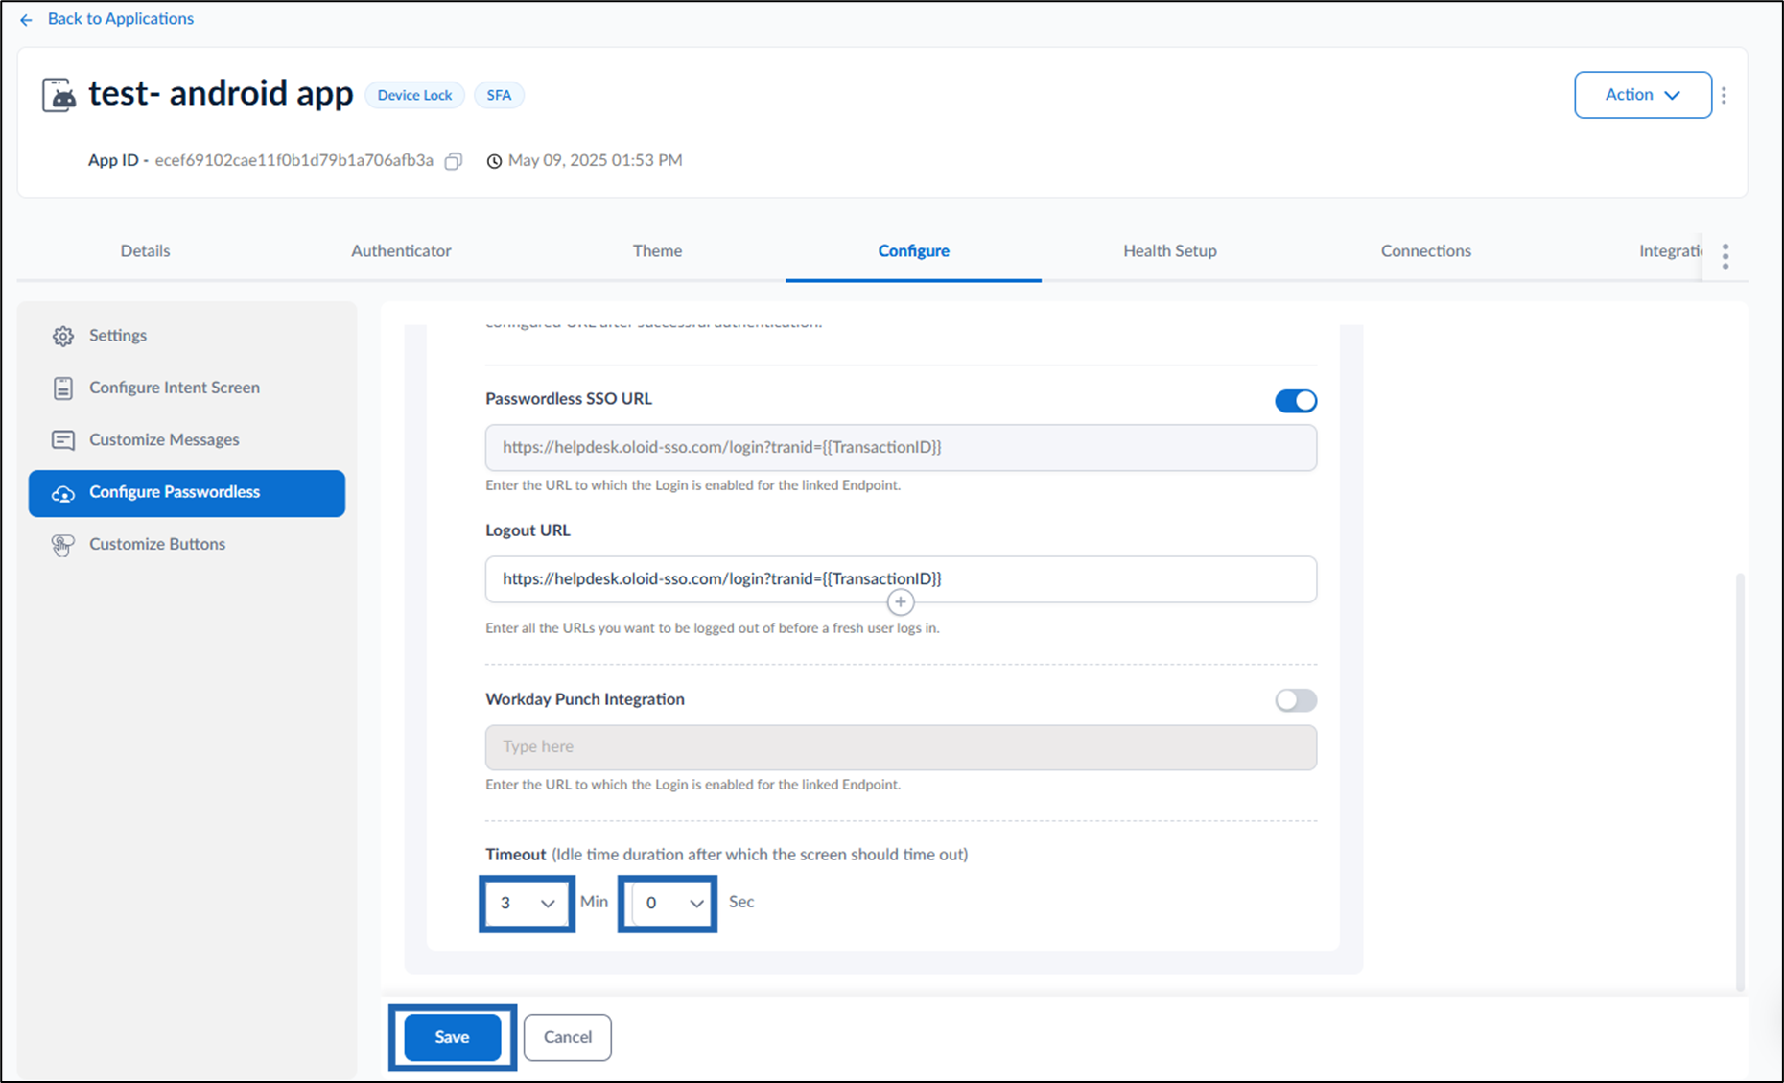Select the Configure tab
The height and width of the screenshot is (1083, 1784).
[913, 250]
